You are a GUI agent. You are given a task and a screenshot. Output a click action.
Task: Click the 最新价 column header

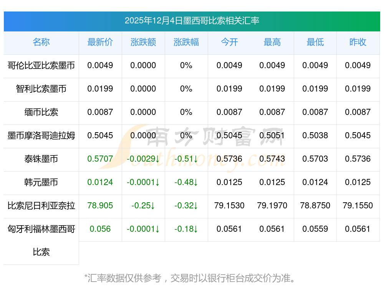pyautogui.click(x=100, y=43)
